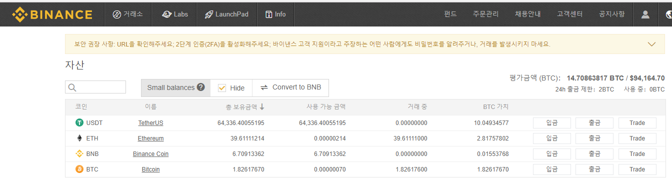Click the 사용 가능 금액 column header
Image resolution: width=672 pixels, height=183 pixels.
(x=326, y=106)
